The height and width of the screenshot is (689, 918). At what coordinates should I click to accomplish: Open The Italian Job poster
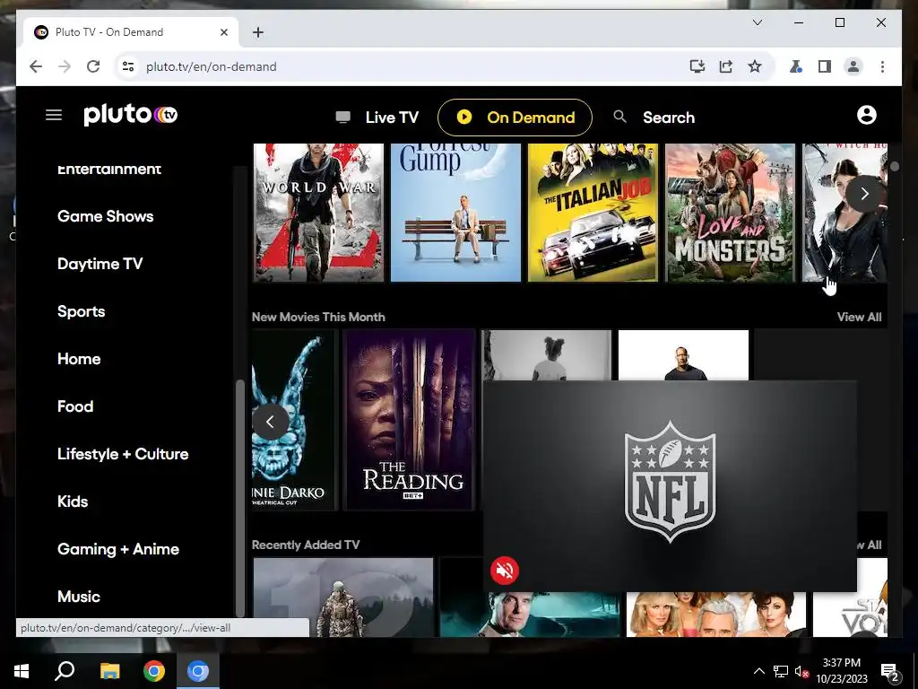[x=593, y=213]
